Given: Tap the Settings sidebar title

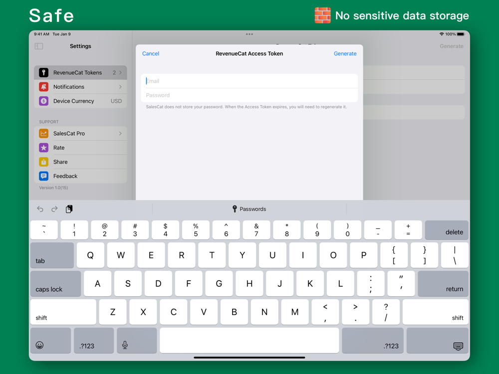Looking at the screenshot, I should coord(80,46).
